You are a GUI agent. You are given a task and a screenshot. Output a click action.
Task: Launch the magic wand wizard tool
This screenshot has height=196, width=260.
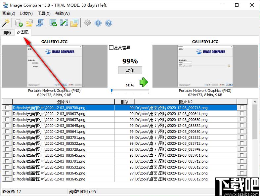tap(6, 23)
